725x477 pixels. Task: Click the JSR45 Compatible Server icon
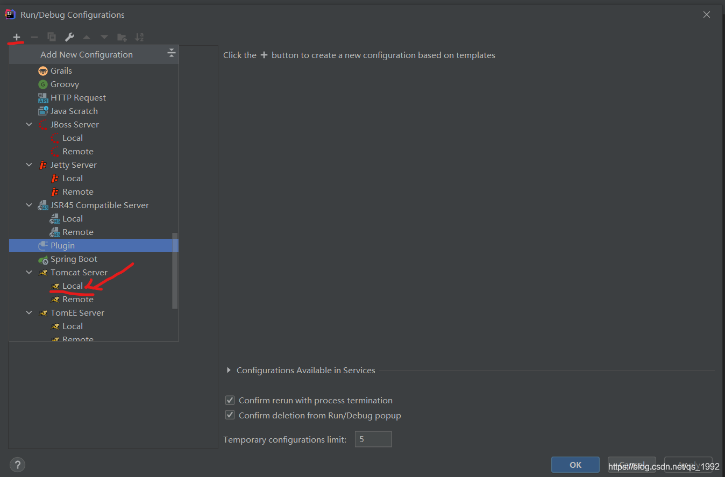click(x=43, y=205)
